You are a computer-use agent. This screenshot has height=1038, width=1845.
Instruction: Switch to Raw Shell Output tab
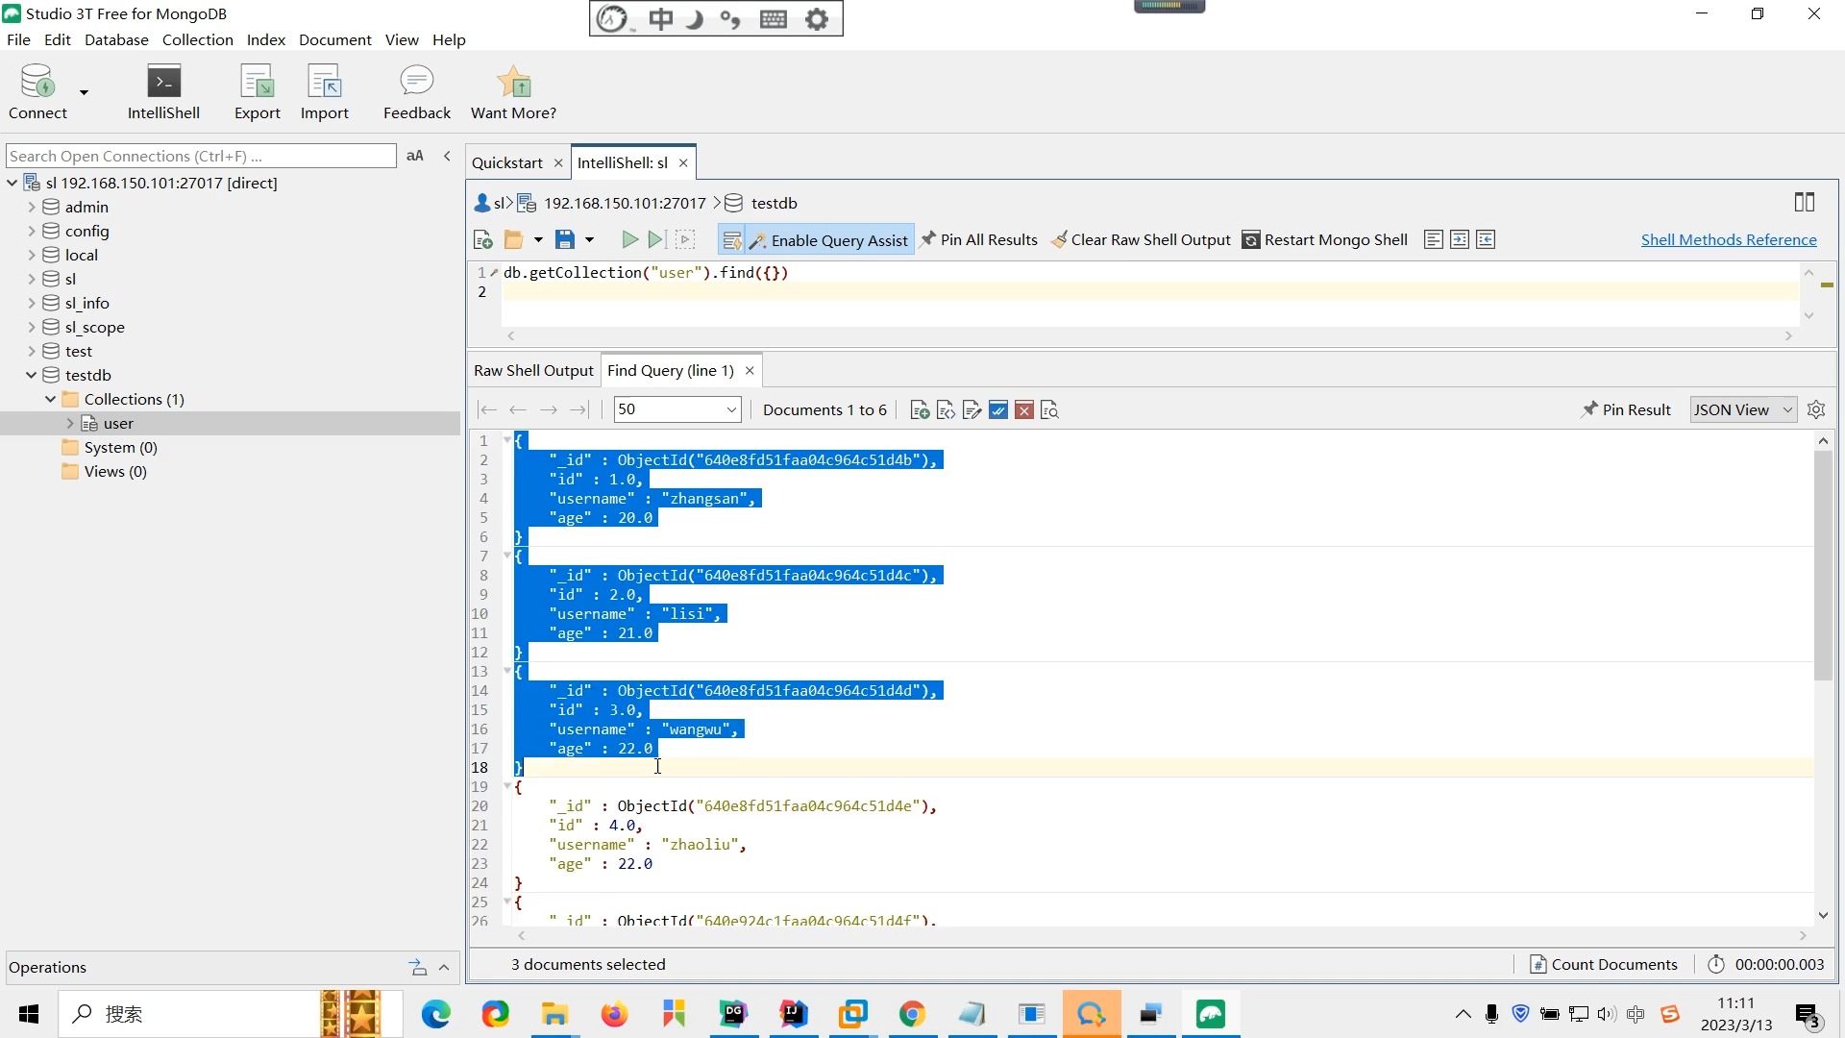point(533,371)
